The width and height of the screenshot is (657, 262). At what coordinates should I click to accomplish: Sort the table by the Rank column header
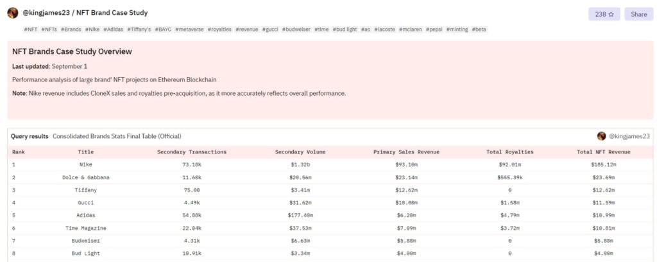click(18, 152)
